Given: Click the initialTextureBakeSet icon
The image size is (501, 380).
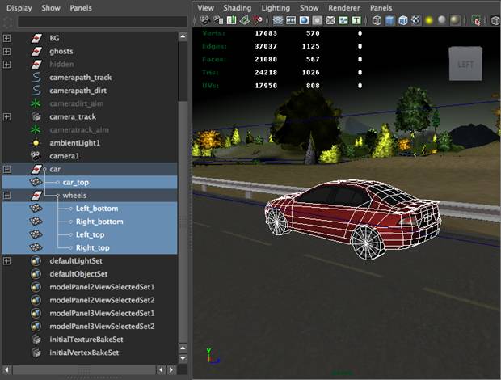Looking at the screenshot, I should (x=36, y=340).
